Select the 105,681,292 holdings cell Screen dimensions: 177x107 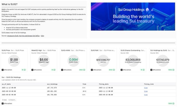[x=52, y=91]
